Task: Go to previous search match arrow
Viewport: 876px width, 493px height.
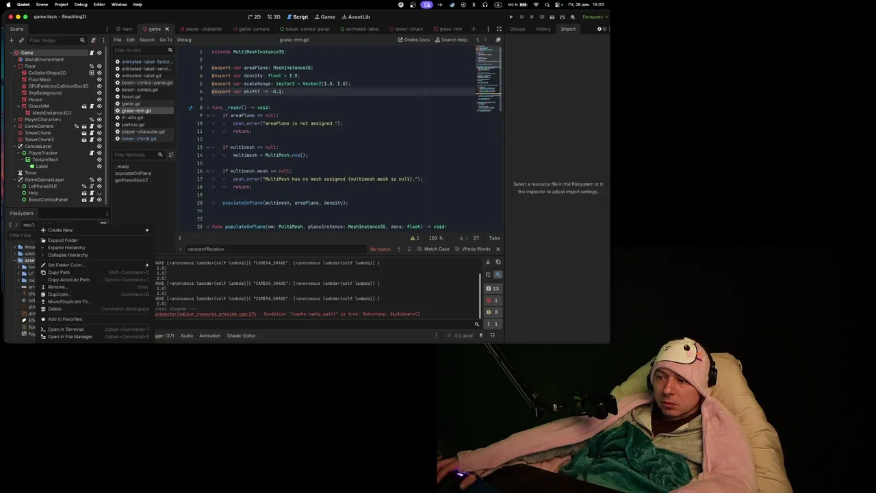Action: (399, 249)
